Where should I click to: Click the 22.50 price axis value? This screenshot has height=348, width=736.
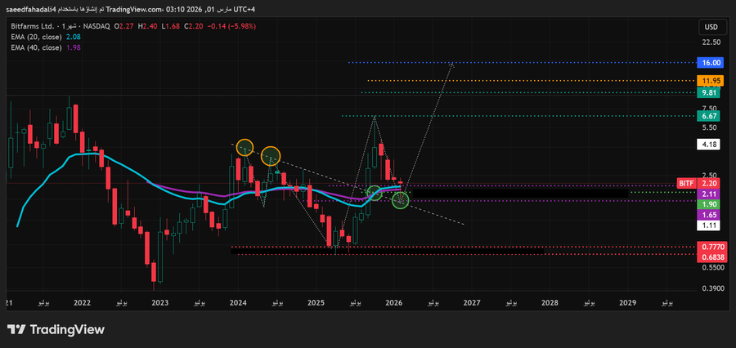tap(711, 42)
